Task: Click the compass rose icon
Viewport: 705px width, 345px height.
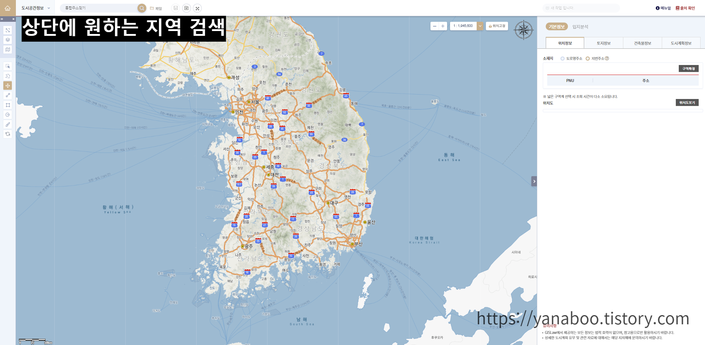Action: [x=524, y=30]
